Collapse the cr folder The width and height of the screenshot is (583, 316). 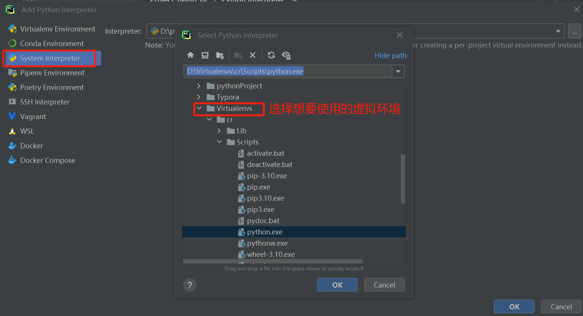209,119
